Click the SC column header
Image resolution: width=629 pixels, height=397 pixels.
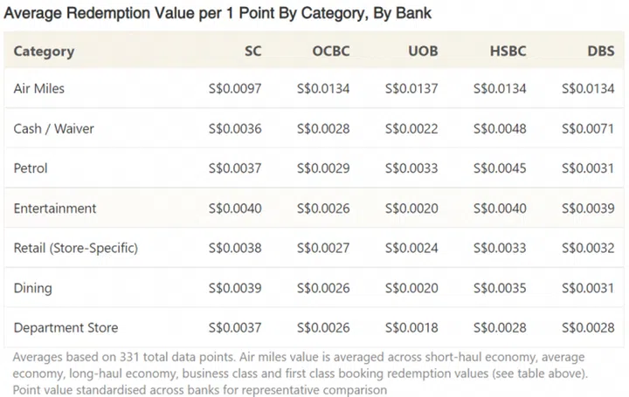252,51
